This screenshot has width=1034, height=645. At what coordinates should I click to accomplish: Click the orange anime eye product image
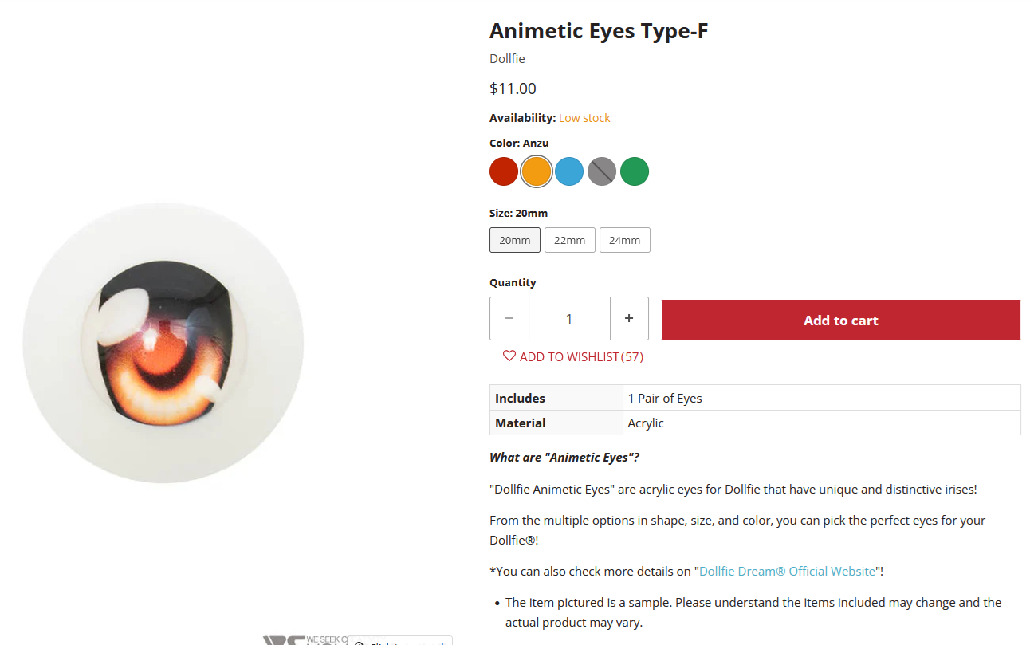(x=163, y=343)
